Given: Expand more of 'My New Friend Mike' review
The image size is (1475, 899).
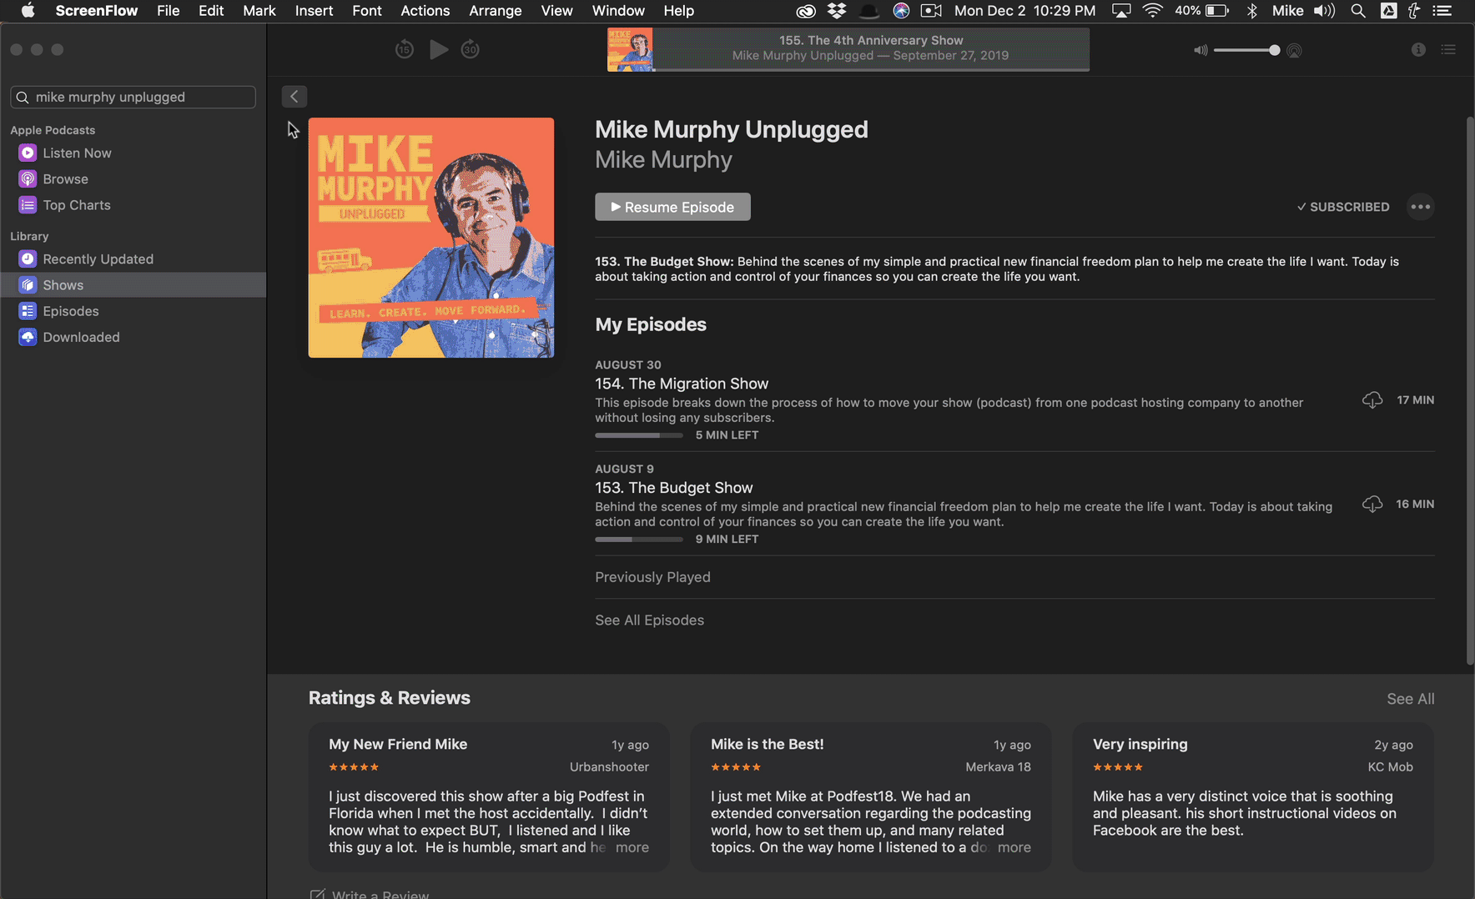Looking at the screenshot, I should point(632,847).
